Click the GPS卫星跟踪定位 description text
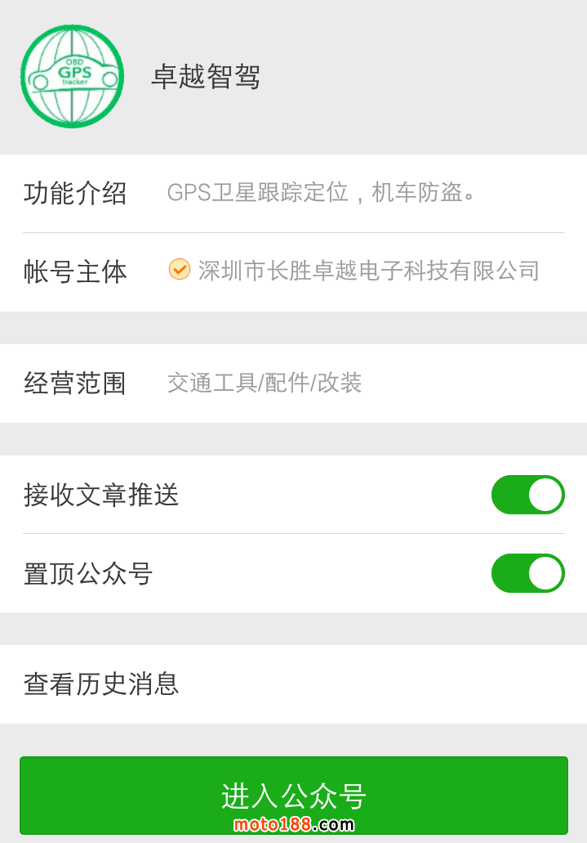Viewport: 587px width, 843px height. [x=322, y=193]
